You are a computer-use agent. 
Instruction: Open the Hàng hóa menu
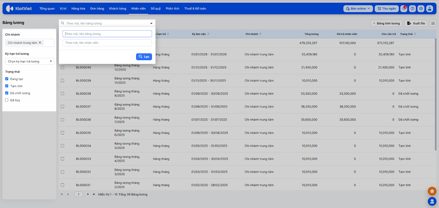pos(78,8)
